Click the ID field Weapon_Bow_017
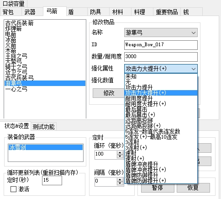The height and width of the screenshot is (199, 221). tap(161, 45)
